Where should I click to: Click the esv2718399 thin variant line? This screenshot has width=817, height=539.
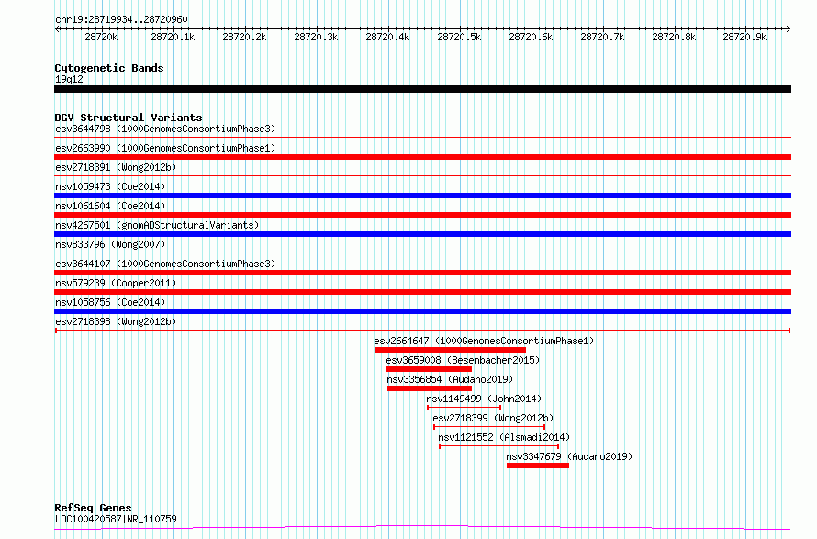(x=489, y=427)
